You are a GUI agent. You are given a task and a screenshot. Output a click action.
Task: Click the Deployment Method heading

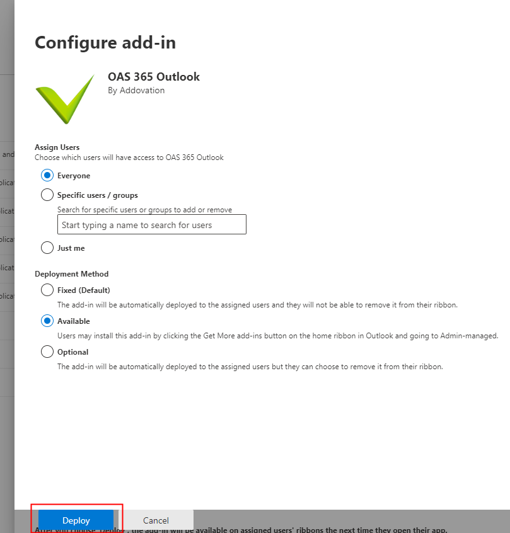point(71,274)
